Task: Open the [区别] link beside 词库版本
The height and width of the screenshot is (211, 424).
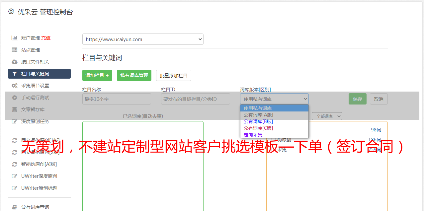Action: [265, 90]
